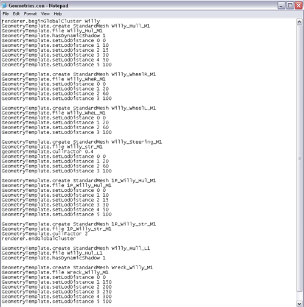
Task: Close the Geometries.con Notepad window
Action: tap(299, 5)
